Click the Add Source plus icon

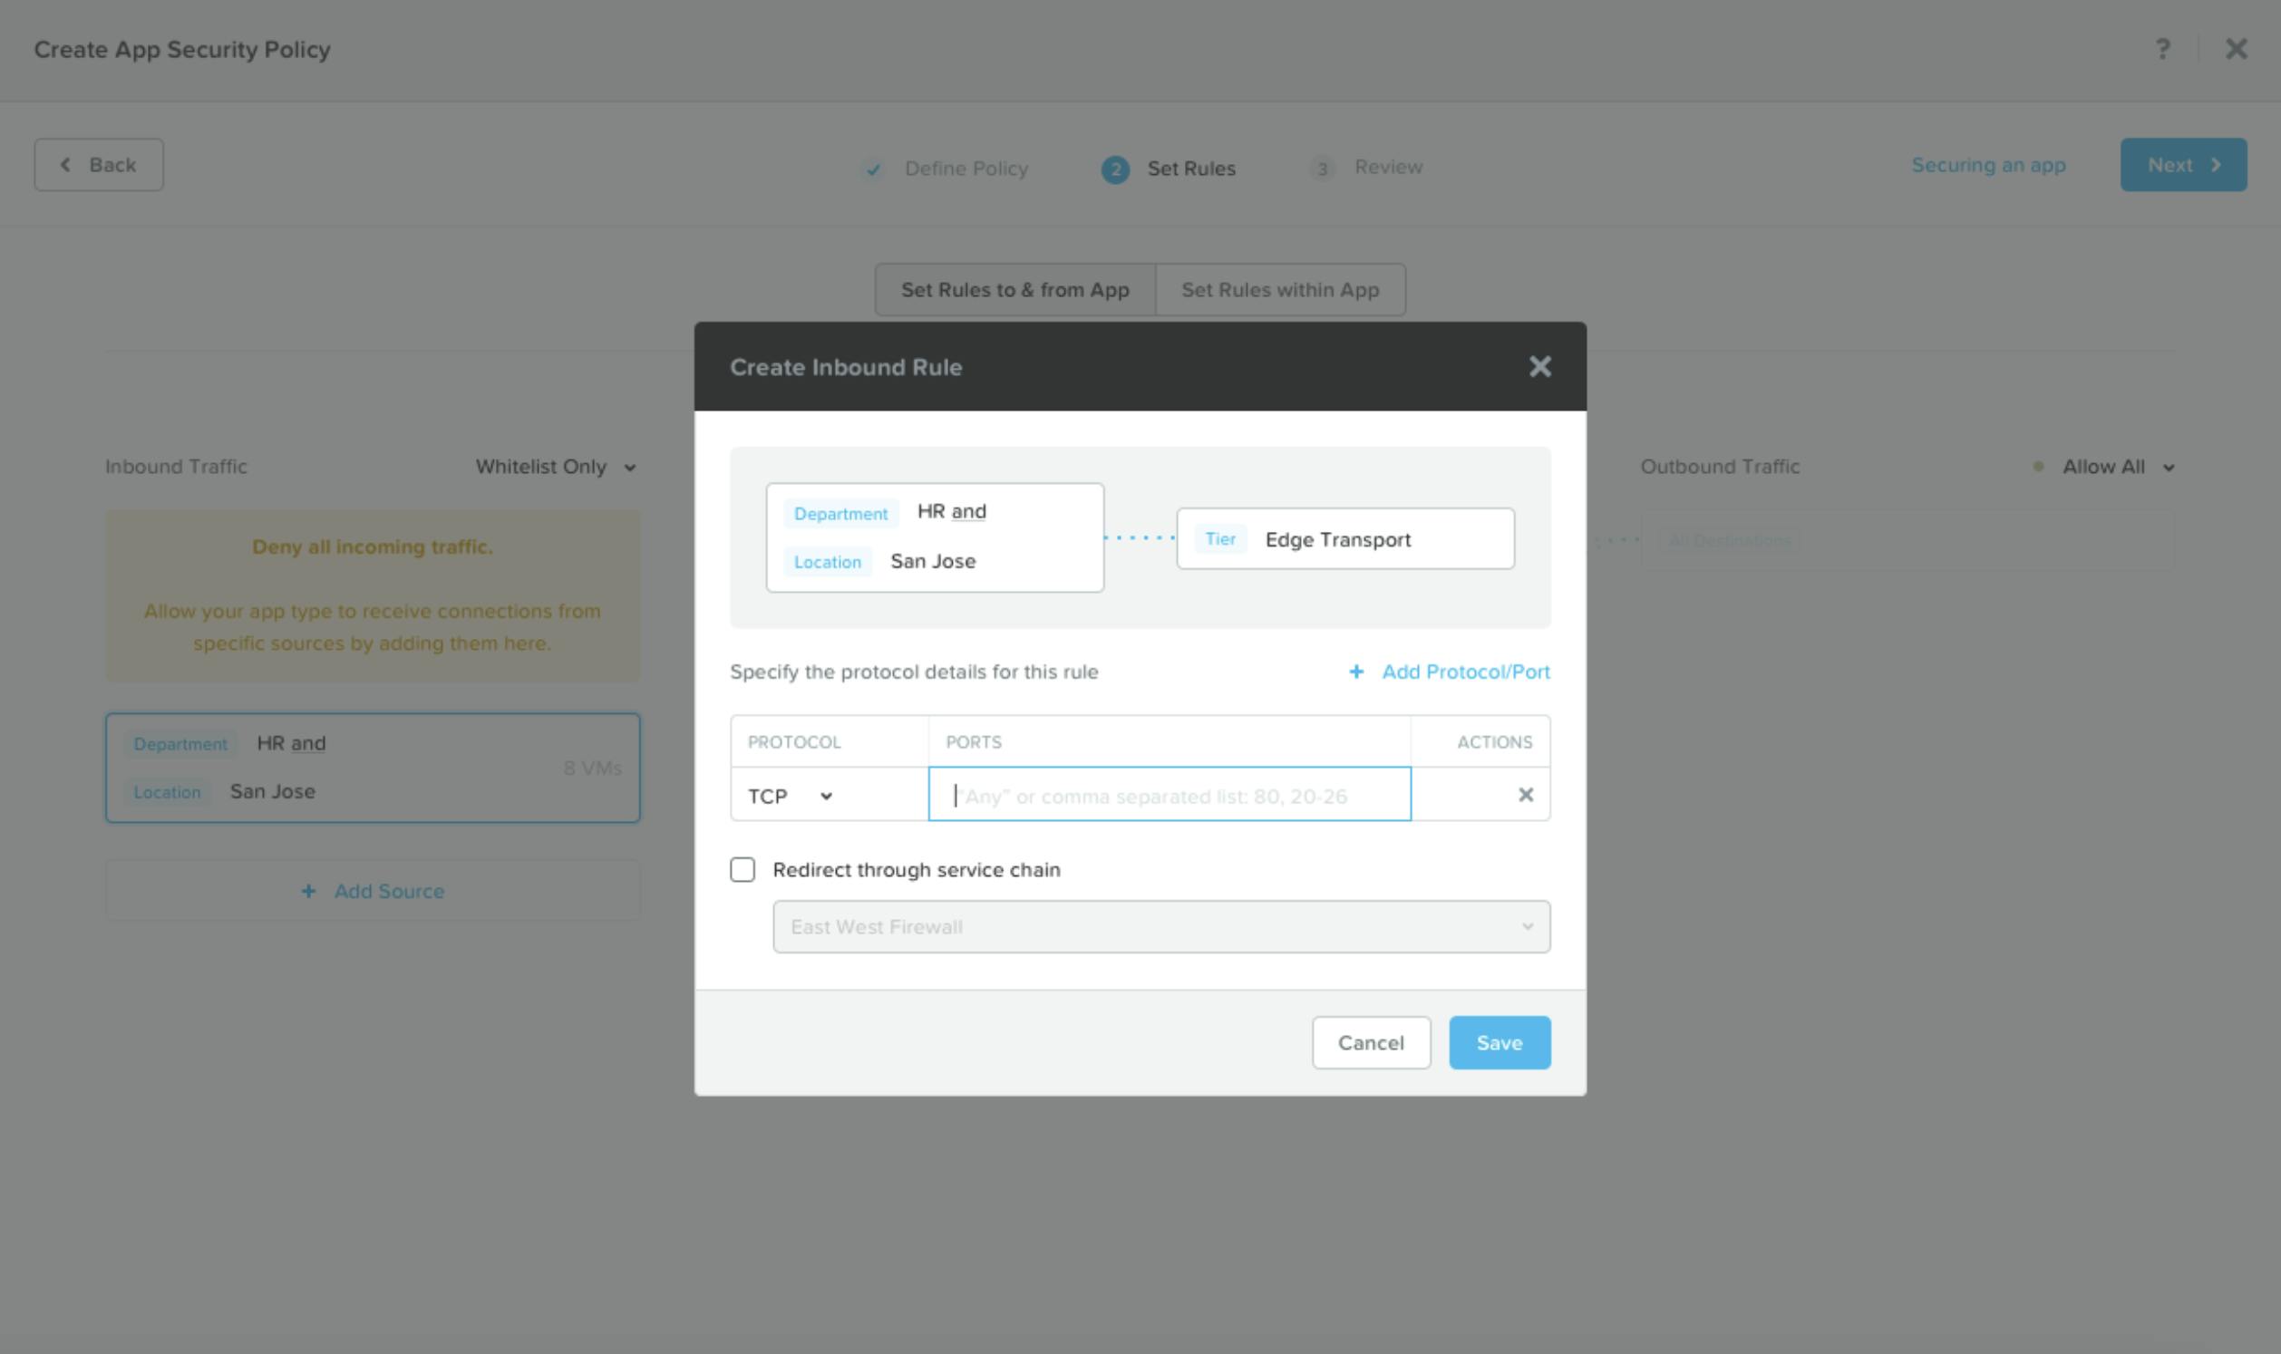[x=307, y=891]
